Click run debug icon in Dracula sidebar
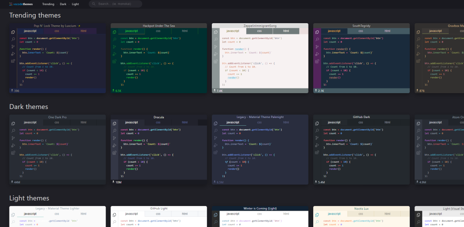 tap(114, 145)
